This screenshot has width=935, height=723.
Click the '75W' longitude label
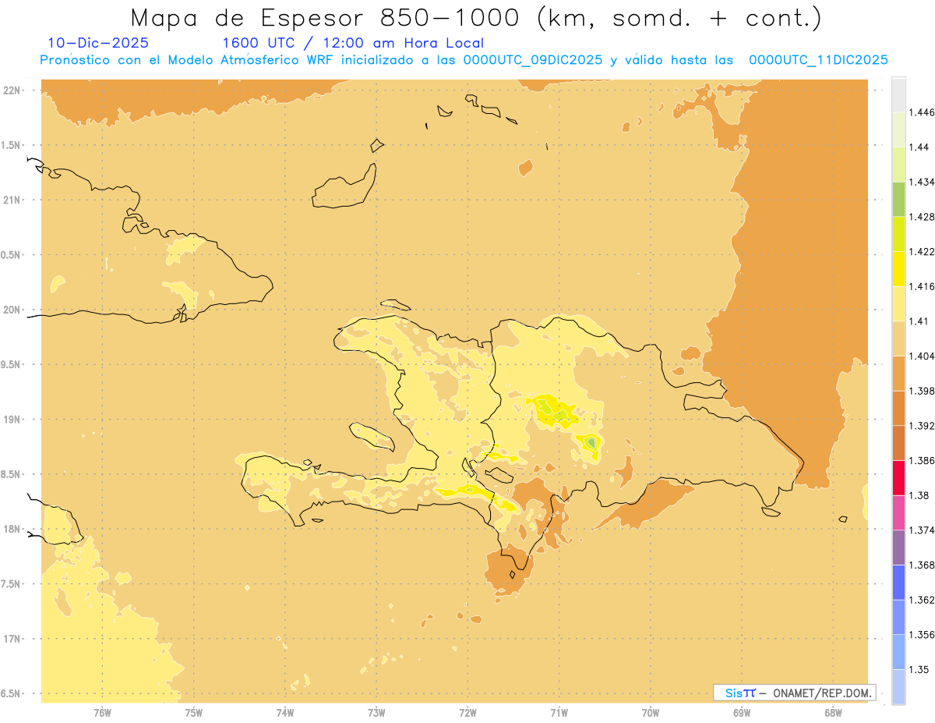click(x=193, y=714)
